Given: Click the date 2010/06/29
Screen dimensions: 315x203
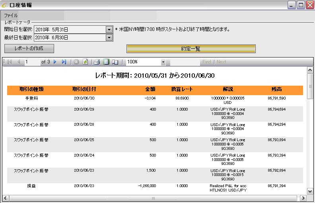Looking at the screenshot, I should [84, 109].
